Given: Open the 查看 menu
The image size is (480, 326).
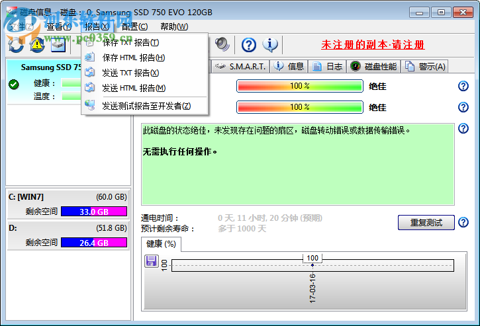Looking at the screenshot, I should 59,26.
